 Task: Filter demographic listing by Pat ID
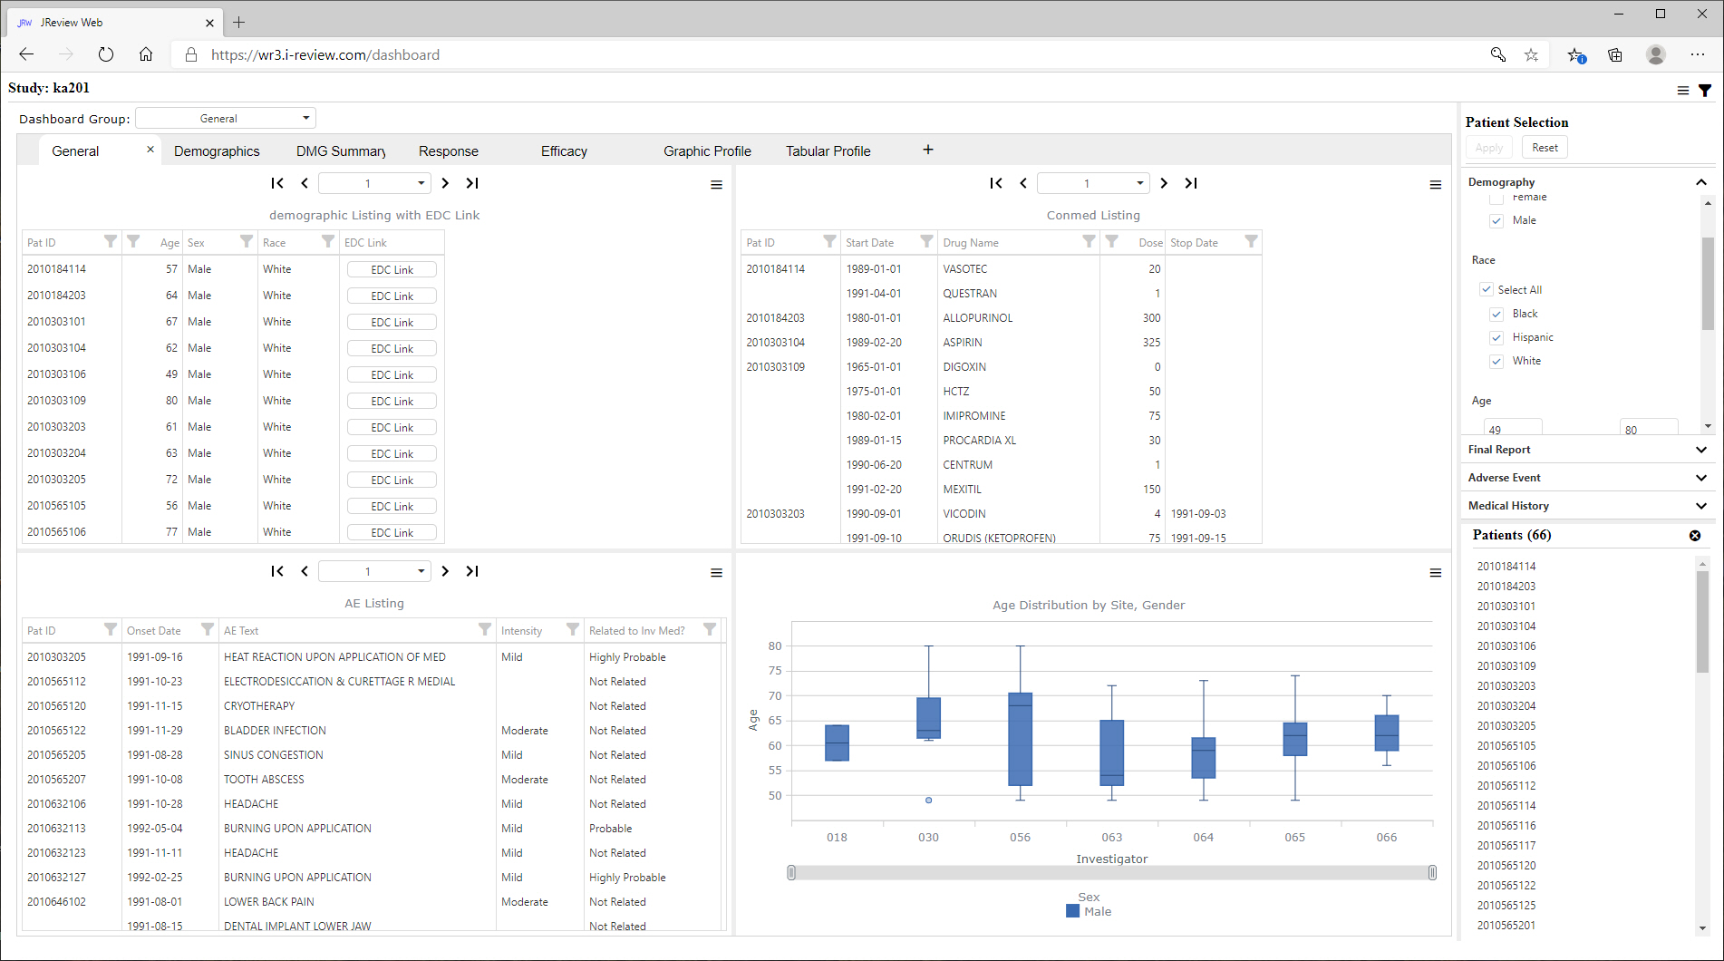tap(111, 241)
